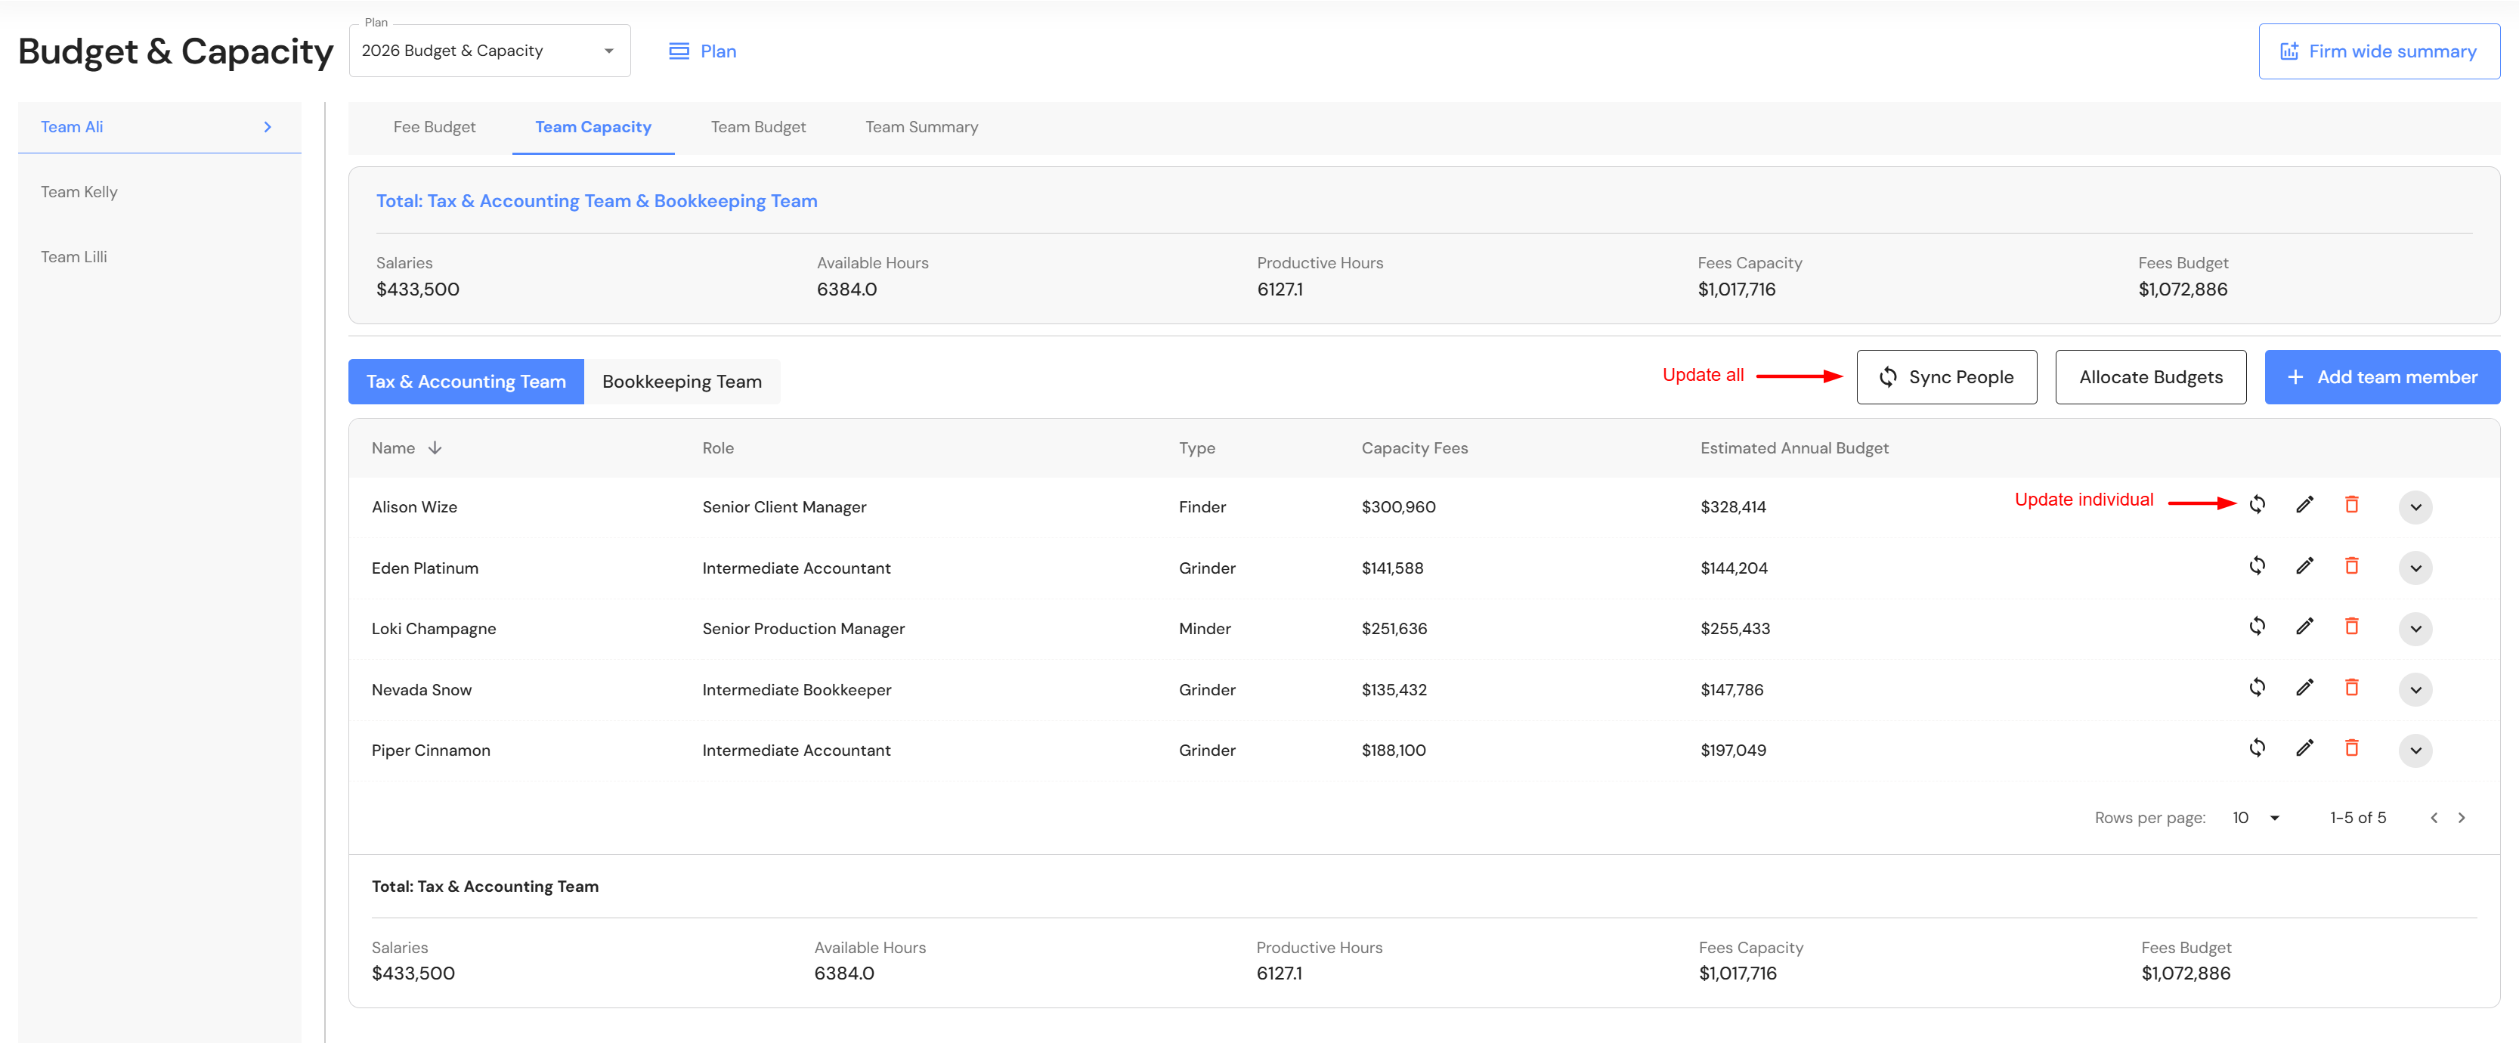Delete Loki Champagne using trash icon

coord(2350,627)
